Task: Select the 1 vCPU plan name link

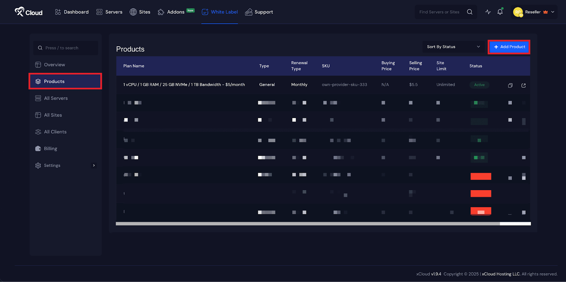Action: coord(184,85)
